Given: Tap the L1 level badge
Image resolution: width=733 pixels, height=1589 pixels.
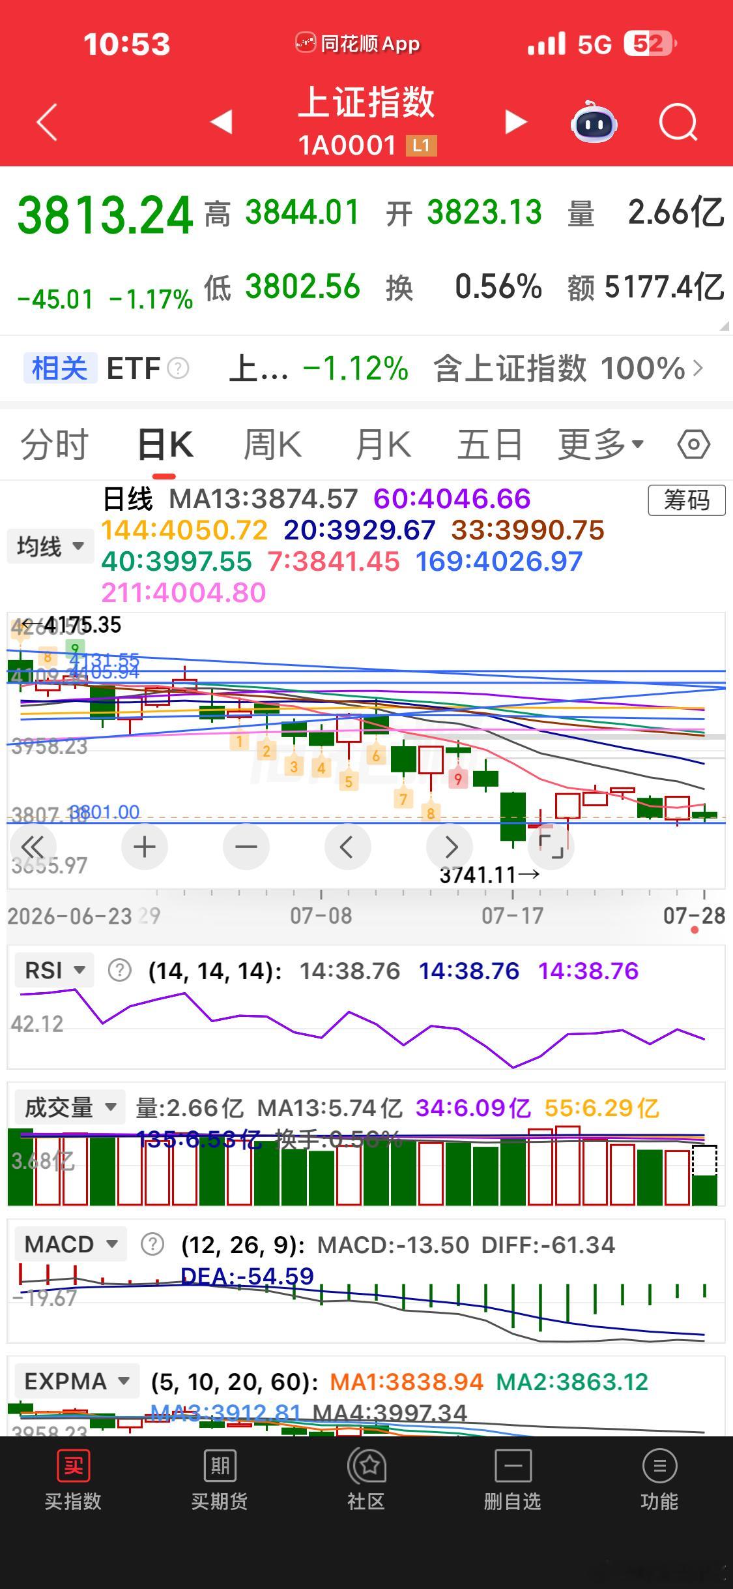Looking at the screenshot, I should 421,145.
